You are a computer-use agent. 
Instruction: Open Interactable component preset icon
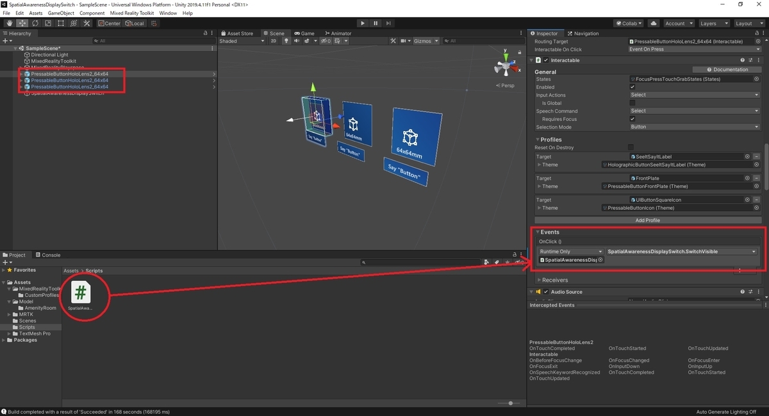coord(750,60)
